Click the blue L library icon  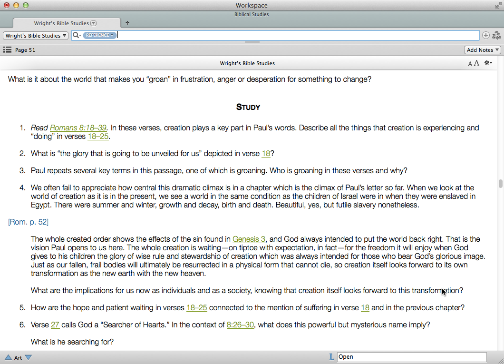pyautogui.click(x=331, y=357)
